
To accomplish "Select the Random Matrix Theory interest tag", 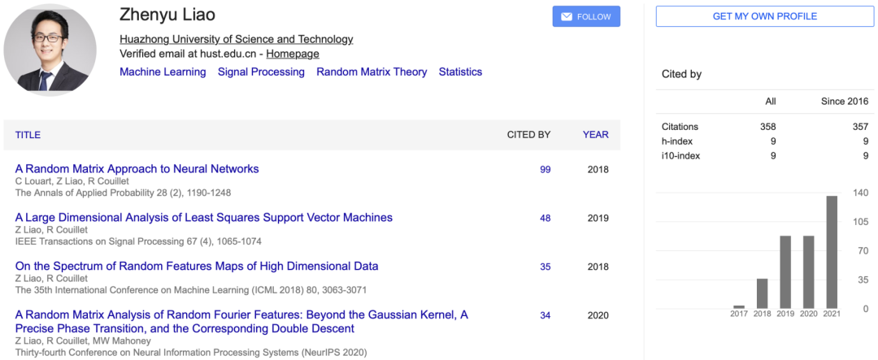I will 372,72.
